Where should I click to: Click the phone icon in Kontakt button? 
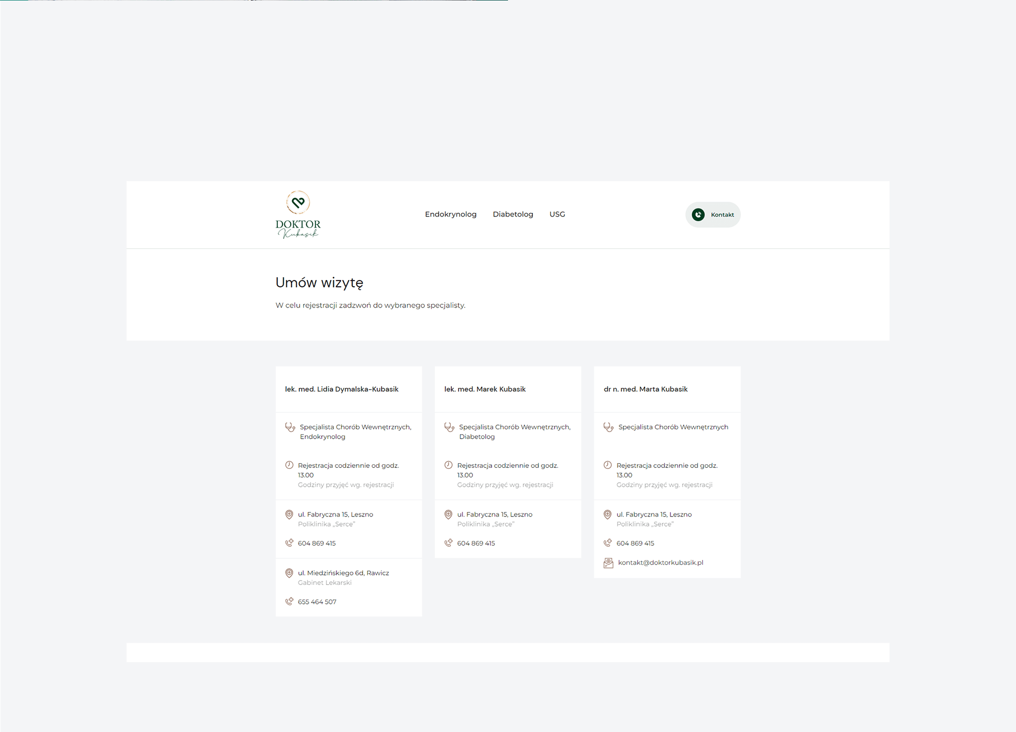pyautogui.click(x=698, y=214)
